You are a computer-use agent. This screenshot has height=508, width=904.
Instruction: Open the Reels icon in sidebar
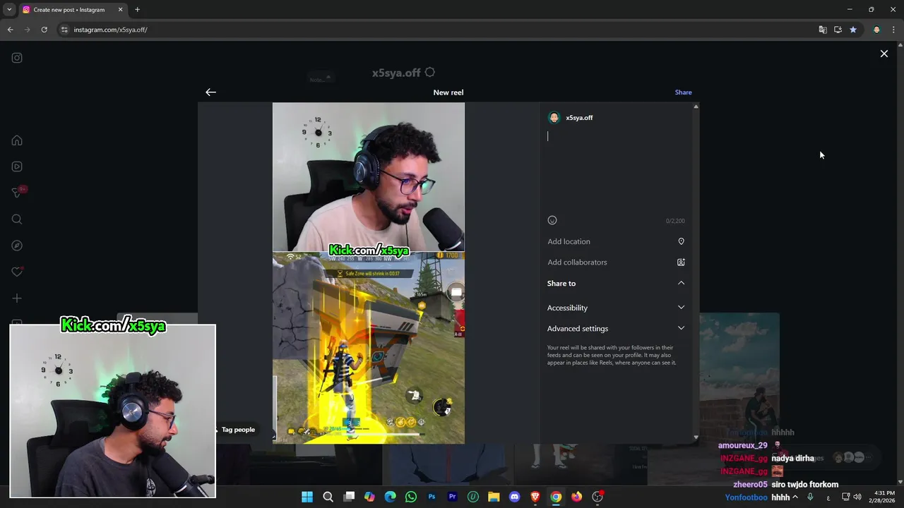[17, 167]
